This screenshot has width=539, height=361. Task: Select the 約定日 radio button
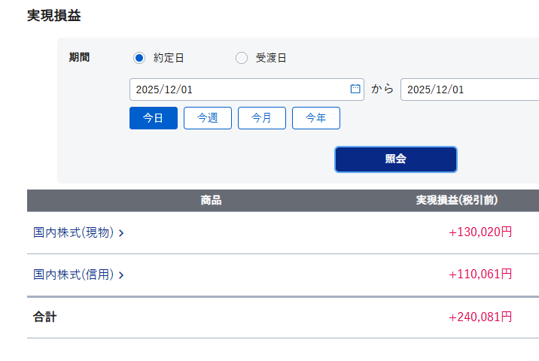pyautogui.click(x=139, y=58)
